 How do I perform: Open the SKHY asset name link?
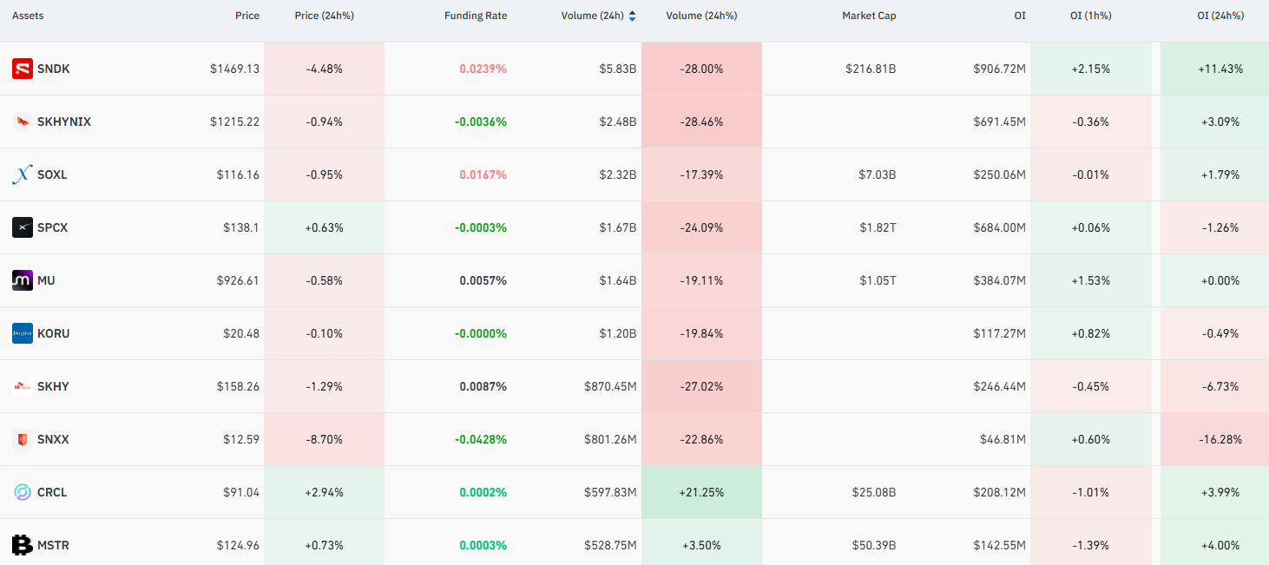point(53,386)
